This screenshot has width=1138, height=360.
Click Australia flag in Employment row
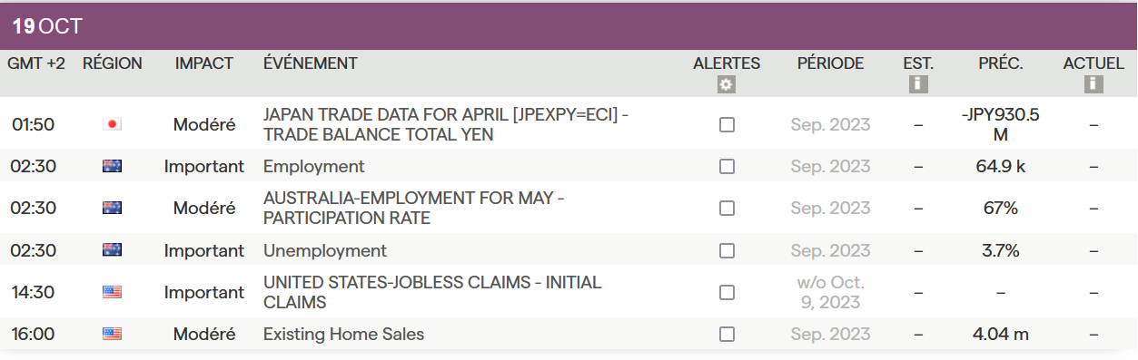click(x=113, y=166)
